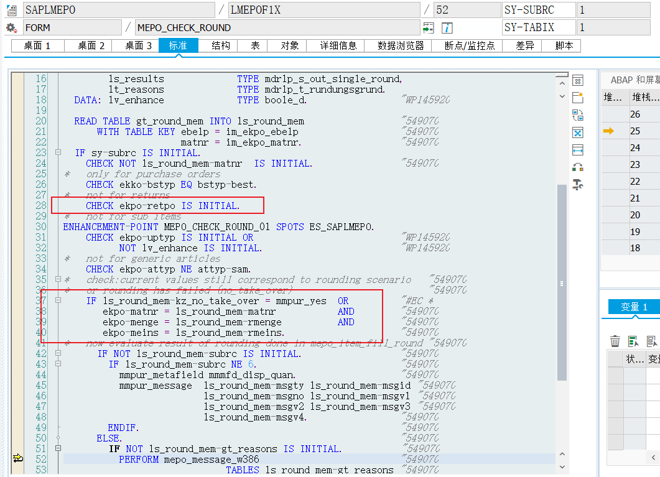Open tool services hammer-and-wrench icon
This screenshot has height=477, width=660.
[578, 184]
